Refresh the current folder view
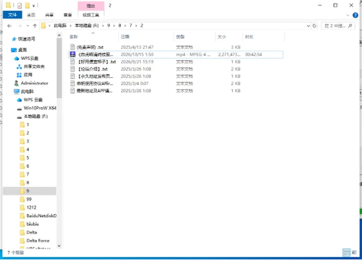Image resolution: width=362 pixels, height=260 pixels. click(x=314, y=26)
